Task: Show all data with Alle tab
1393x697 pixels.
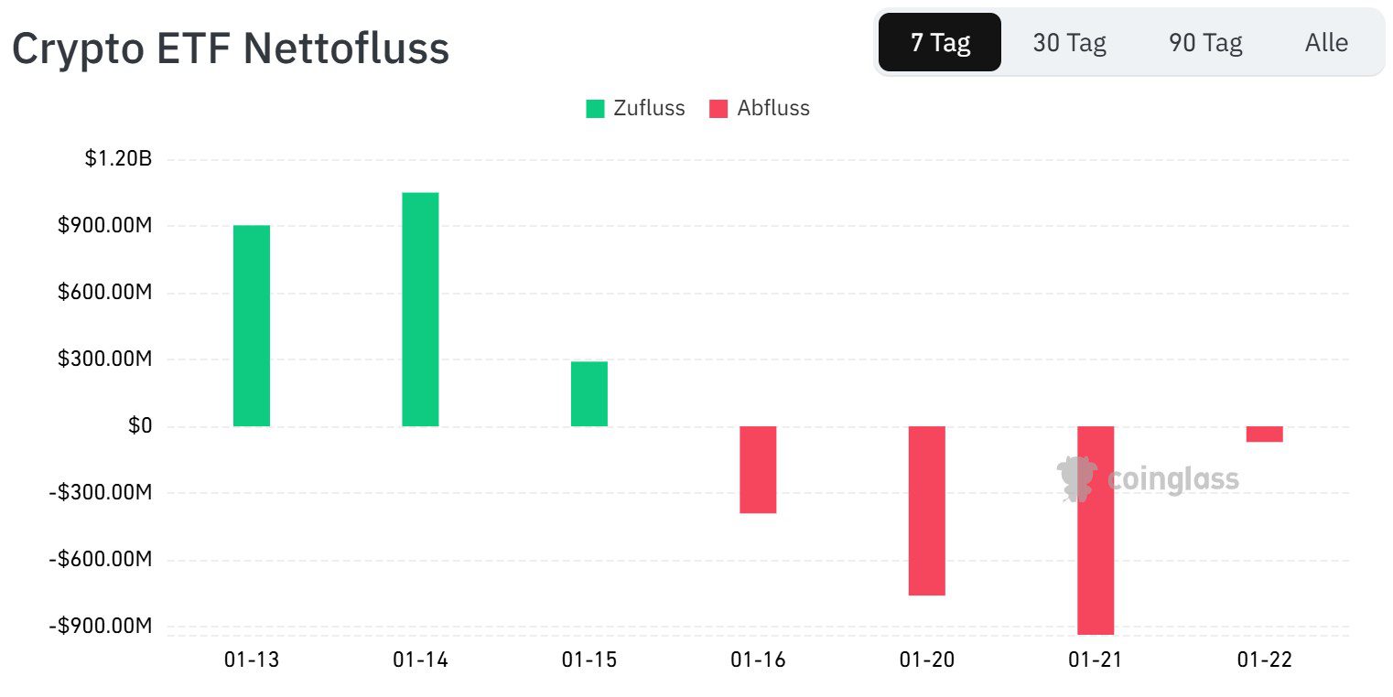Action: (x=1326, y=42)
